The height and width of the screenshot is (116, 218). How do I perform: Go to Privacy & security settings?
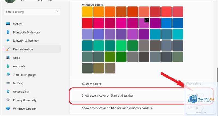pyautogui.click(x=32, y=100)
